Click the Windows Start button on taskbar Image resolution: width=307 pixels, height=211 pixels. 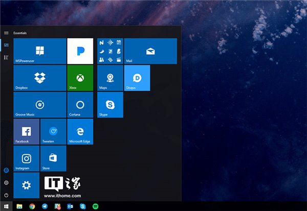(6, 206)
